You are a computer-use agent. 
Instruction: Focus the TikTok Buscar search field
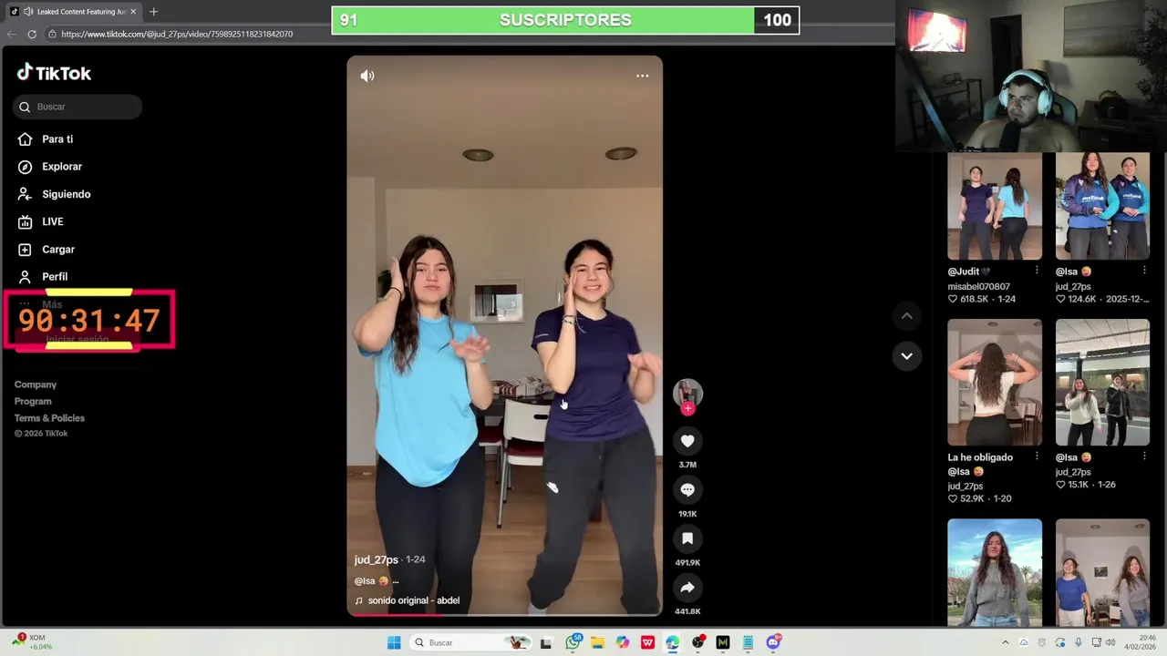coord(77,107)
